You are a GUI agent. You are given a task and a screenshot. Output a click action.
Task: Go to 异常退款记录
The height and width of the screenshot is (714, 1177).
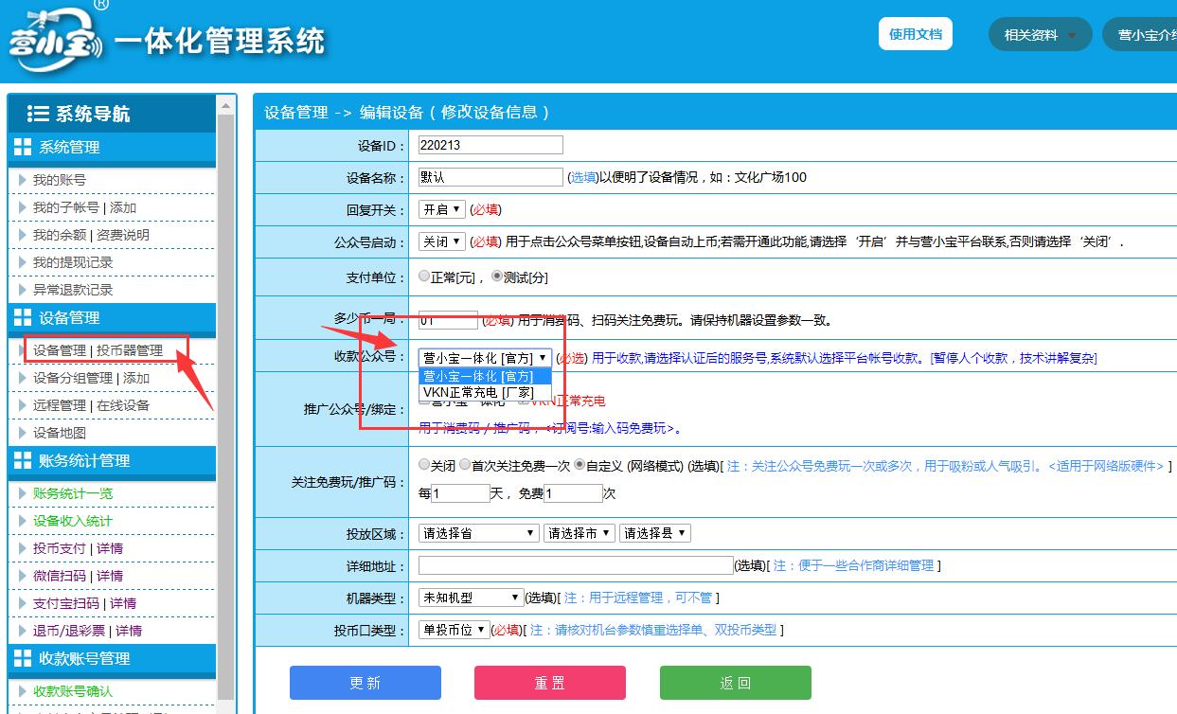click(x=73, y=290)
